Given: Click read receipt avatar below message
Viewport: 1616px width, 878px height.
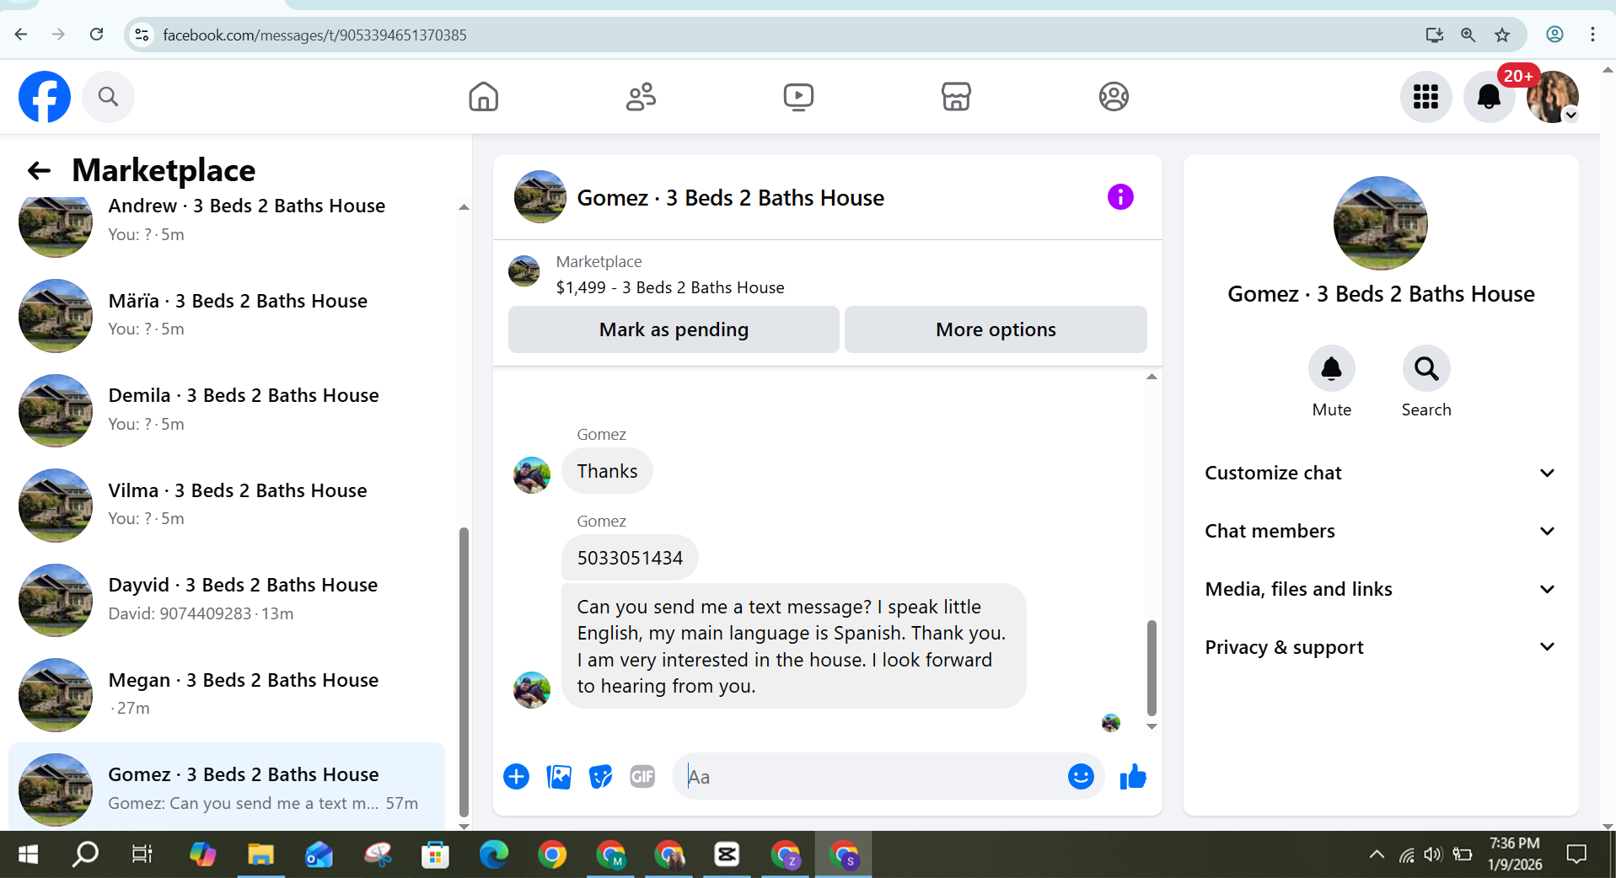Looking at the screenshot, I should [1111, 722].
